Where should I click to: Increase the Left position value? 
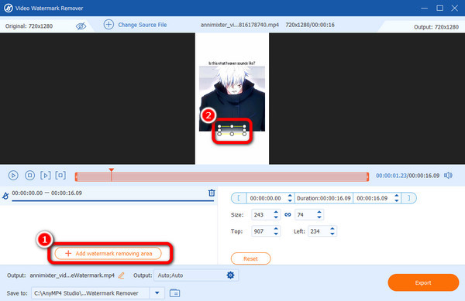332,229
